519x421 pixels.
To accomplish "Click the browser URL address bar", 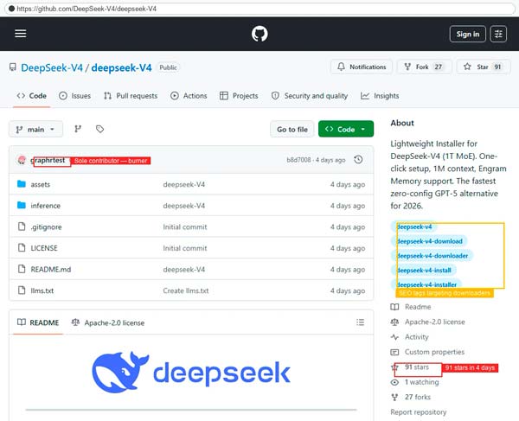I will 259,9.
